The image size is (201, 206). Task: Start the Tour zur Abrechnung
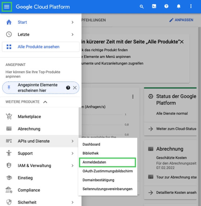176,177
